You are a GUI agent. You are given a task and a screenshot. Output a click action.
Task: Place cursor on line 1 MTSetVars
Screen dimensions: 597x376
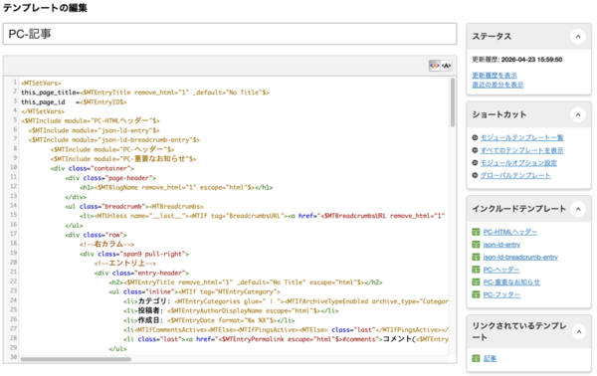click(x=41, y=83)
